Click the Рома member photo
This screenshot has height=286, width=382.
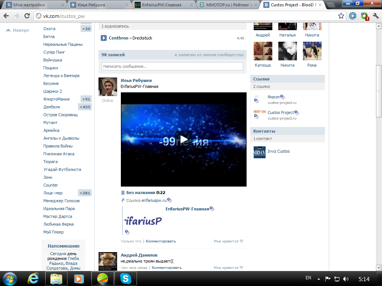312,51
